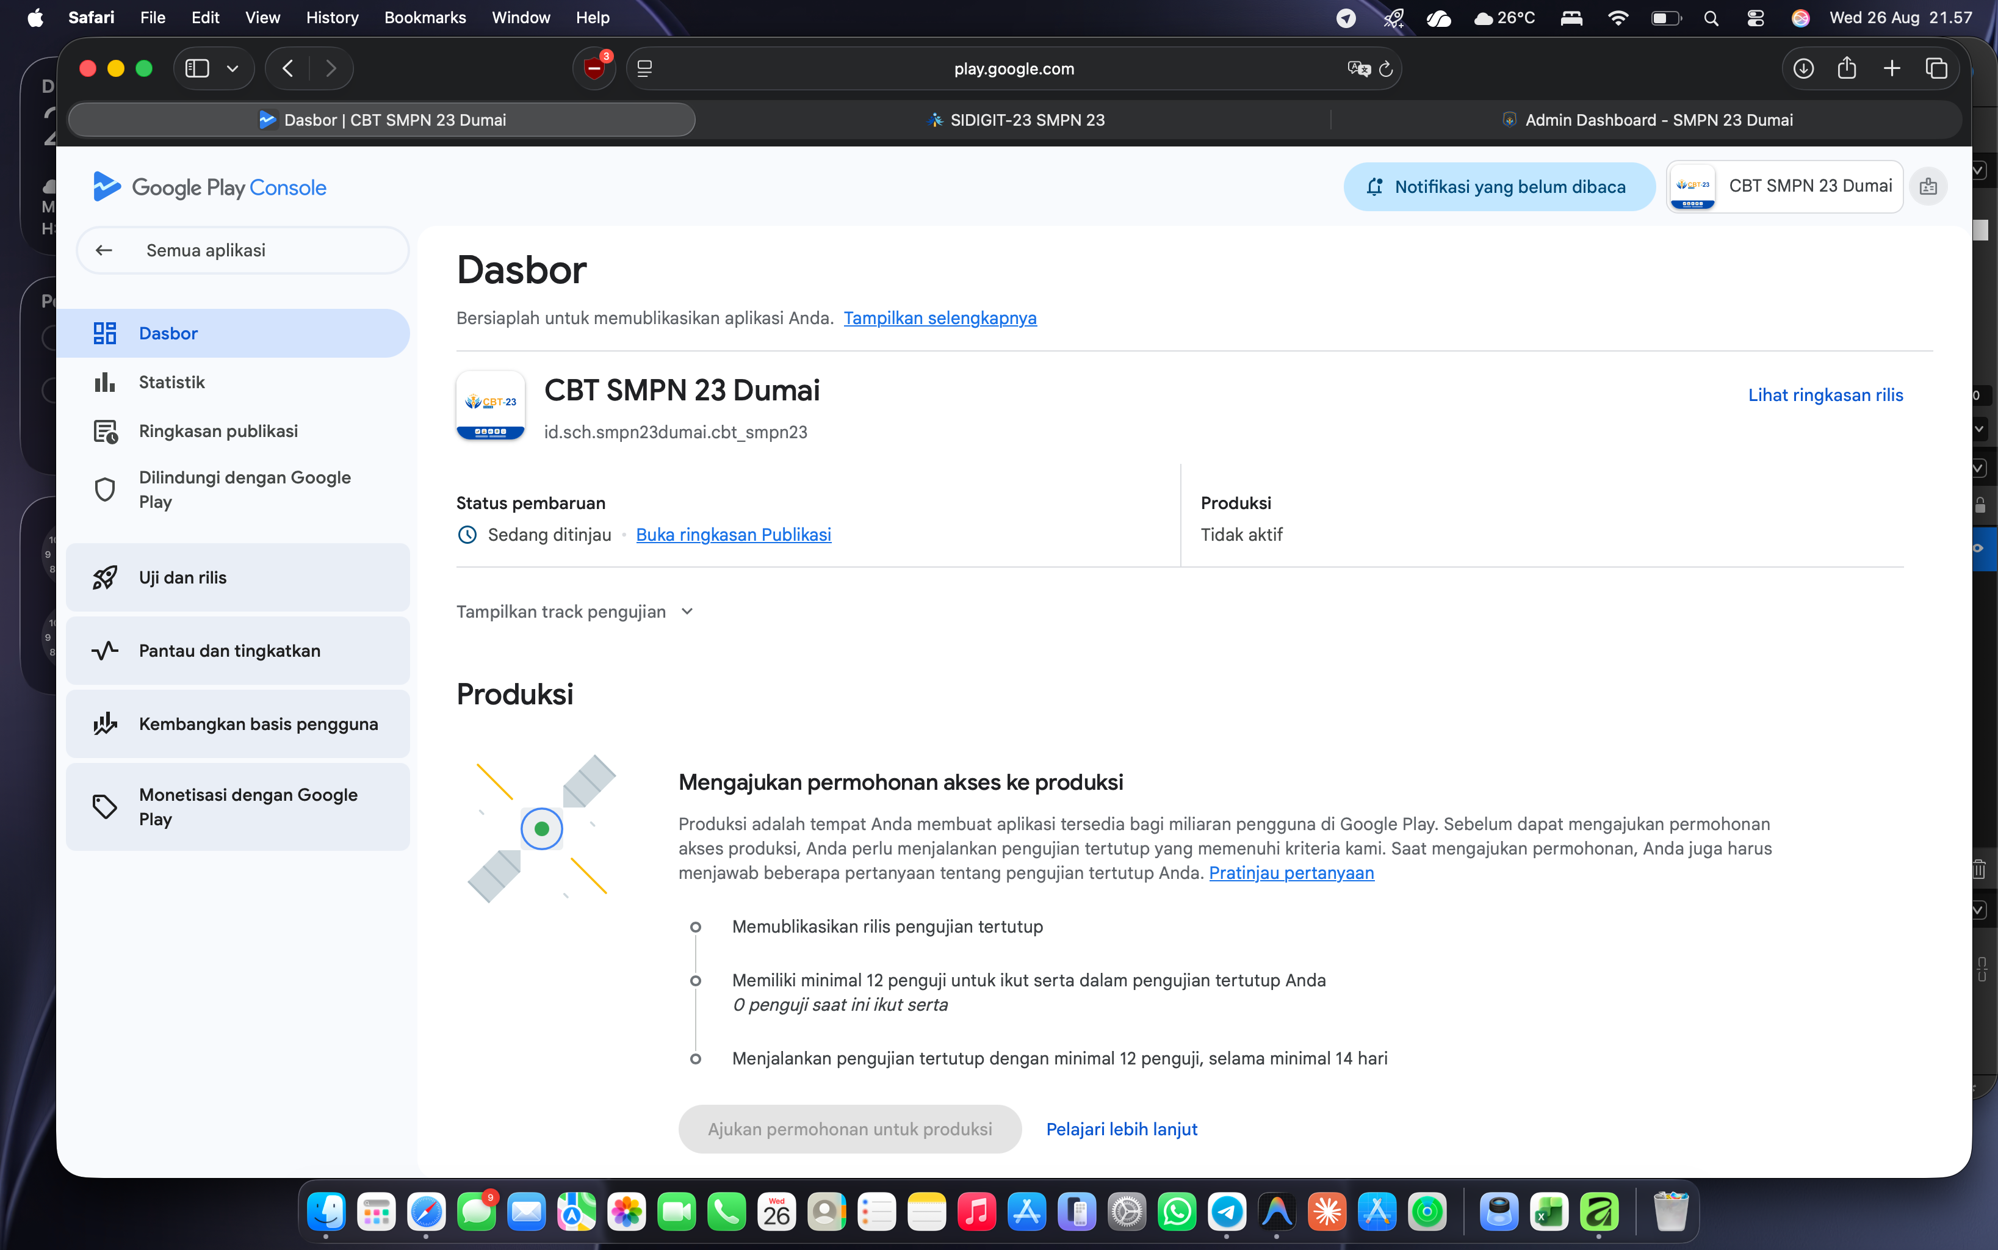Viewport: 1998px width, 1250px height.
Task: Open the tab group dropdown chevron
Action: (x=233, y=68)
